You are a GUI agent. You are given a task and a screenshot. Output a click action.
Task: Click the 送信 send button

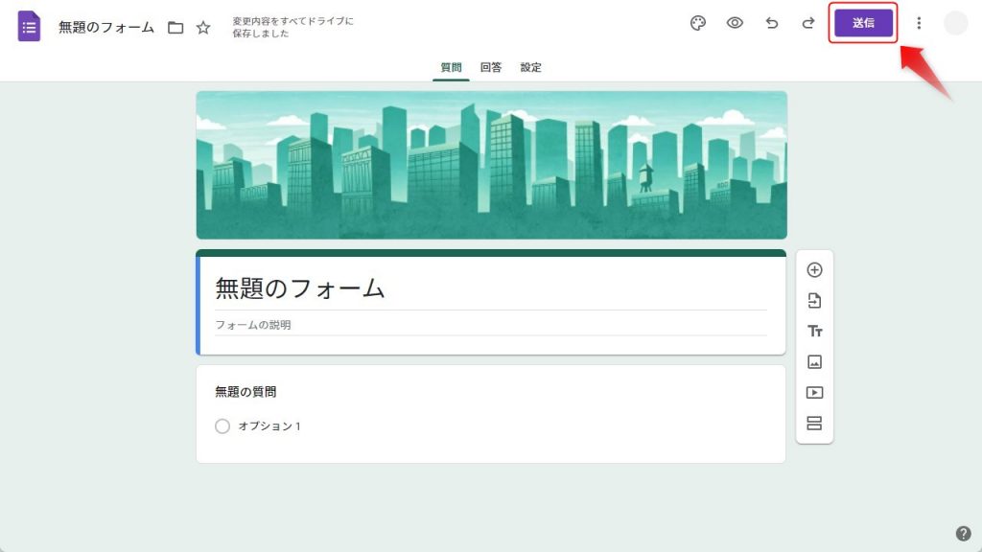(x=863, y=23)
